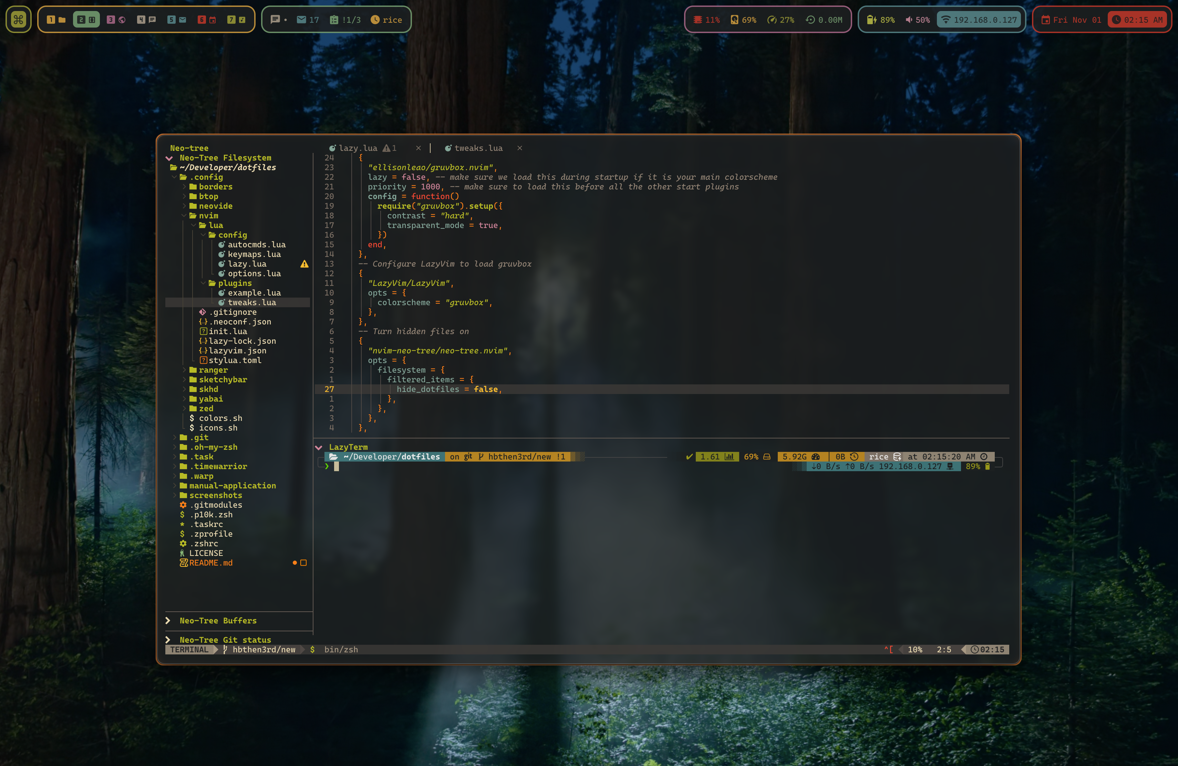
Task: Click the warning icon beside lazy.lua in tree
Action: [304, 264]
